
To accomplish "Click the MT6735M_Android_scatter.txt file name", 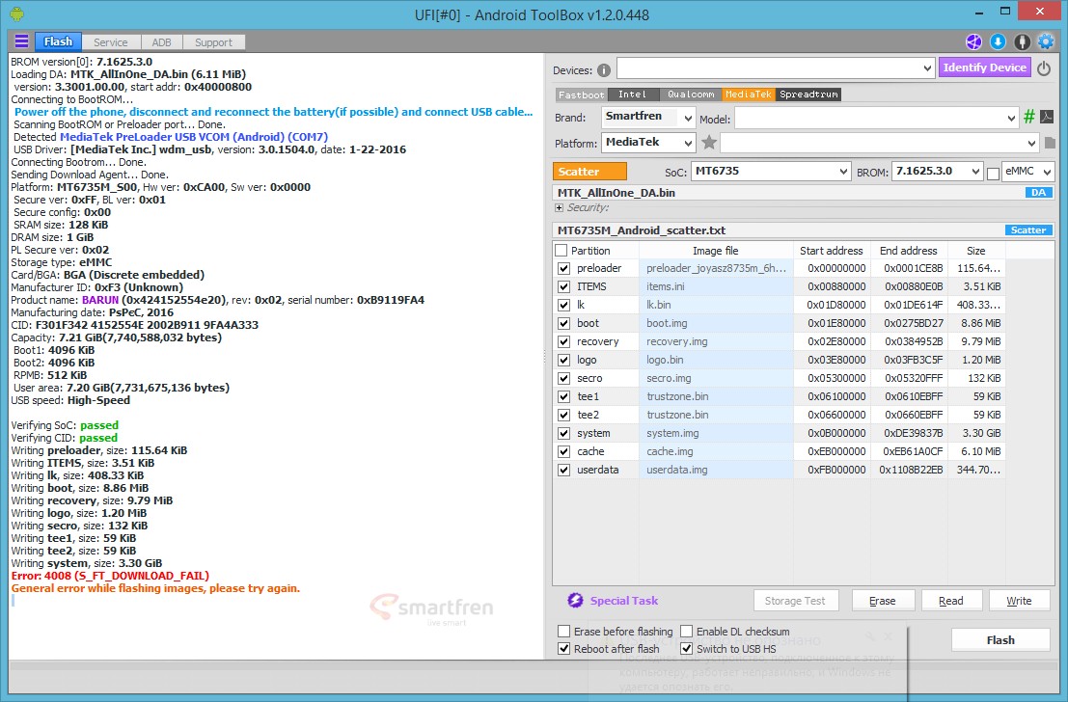I will pyautogui.click(x=642, y=230).
